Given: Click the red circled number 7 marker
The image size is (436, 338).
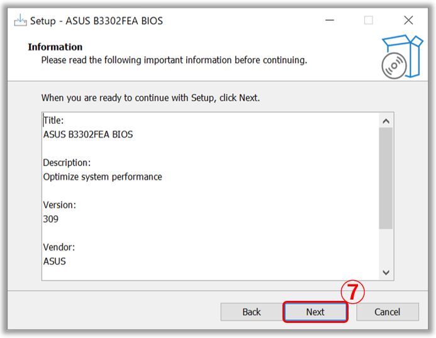Looking at the screenshot, I should tap(352, 292).
